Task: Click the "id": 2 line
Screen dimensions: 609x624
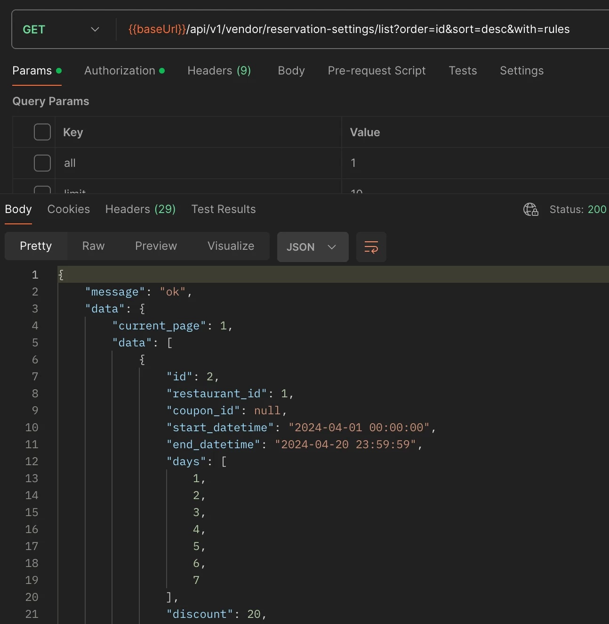Action: (193, 377)
